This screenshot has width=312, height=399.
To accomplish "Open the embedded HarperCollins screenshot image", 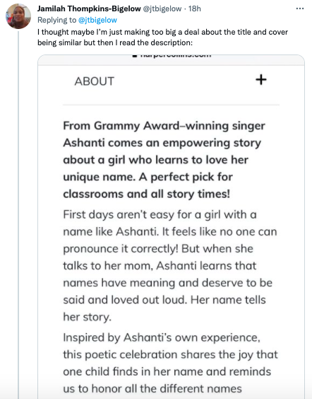I will point(171,226).
